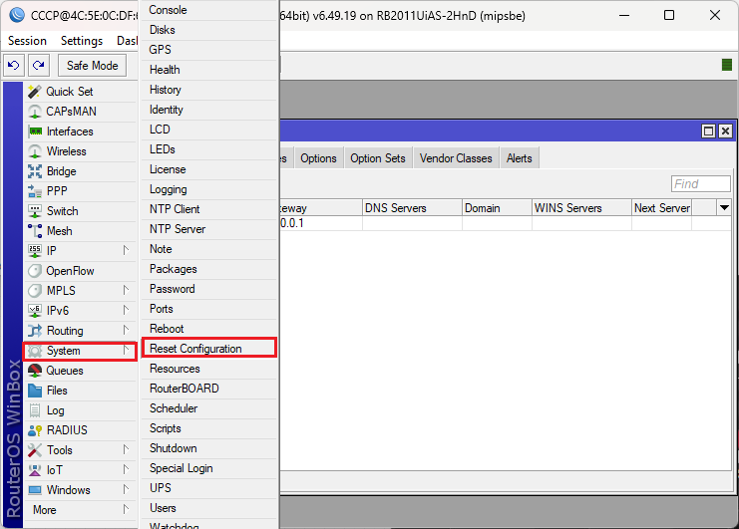Click the Mesh icon in sidebar

tap(34, 231)
